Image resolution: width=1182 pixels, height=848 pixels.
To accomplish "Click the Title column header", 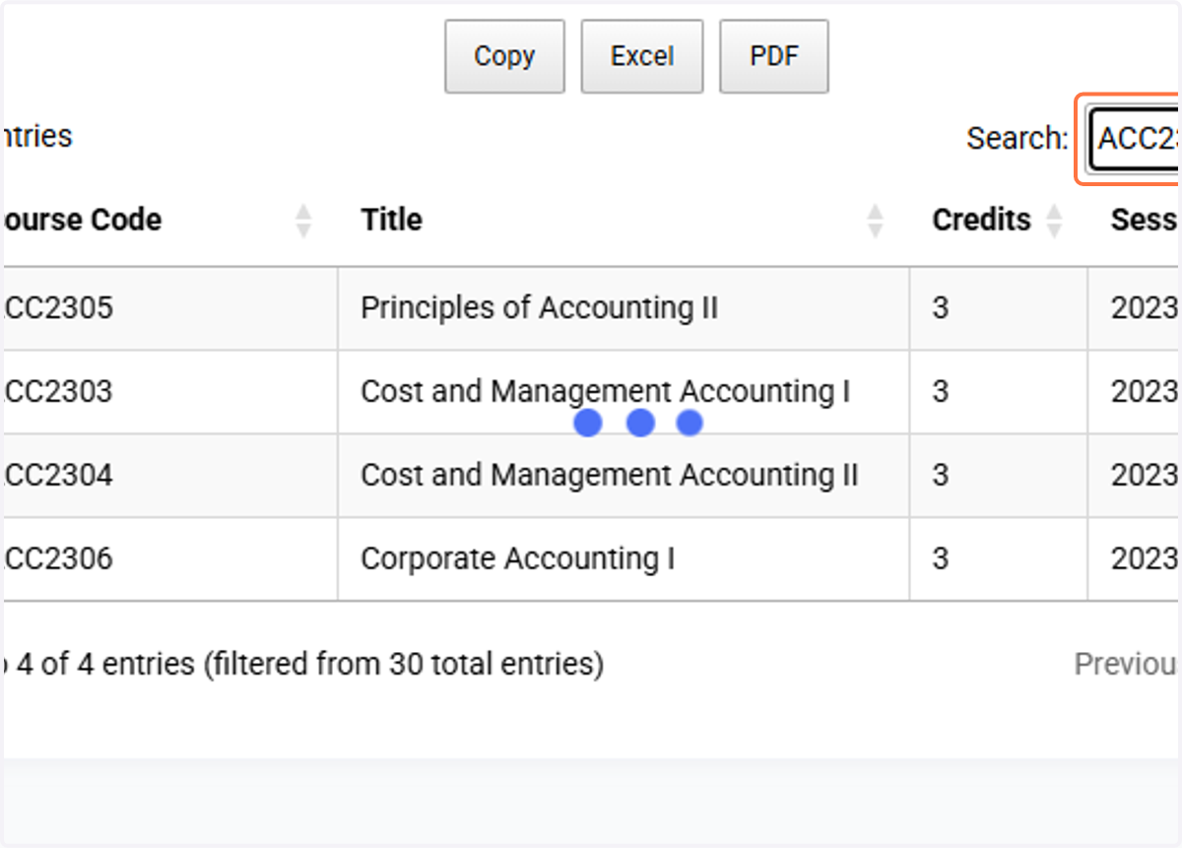I will (624, 220).
